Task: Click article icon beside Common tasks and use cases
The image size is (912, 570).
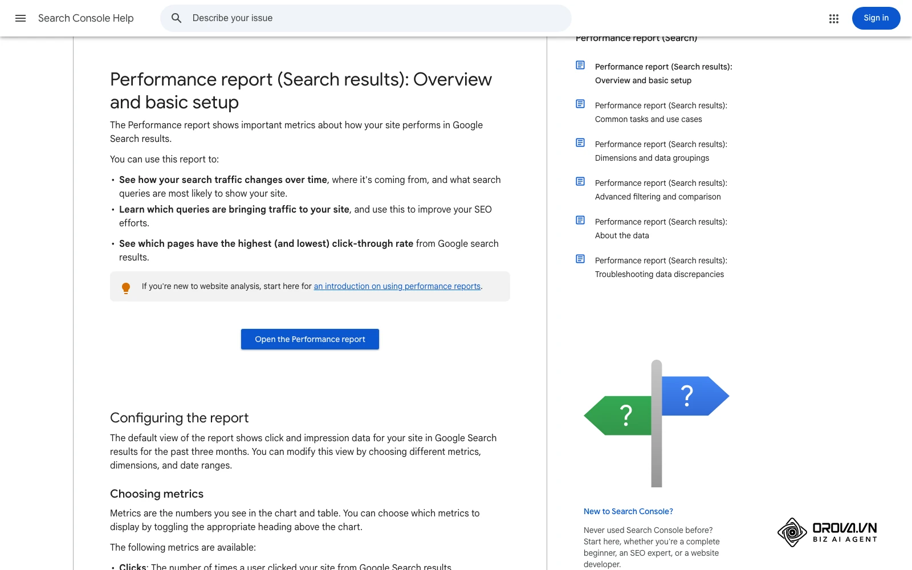Action: click(580, 104)
